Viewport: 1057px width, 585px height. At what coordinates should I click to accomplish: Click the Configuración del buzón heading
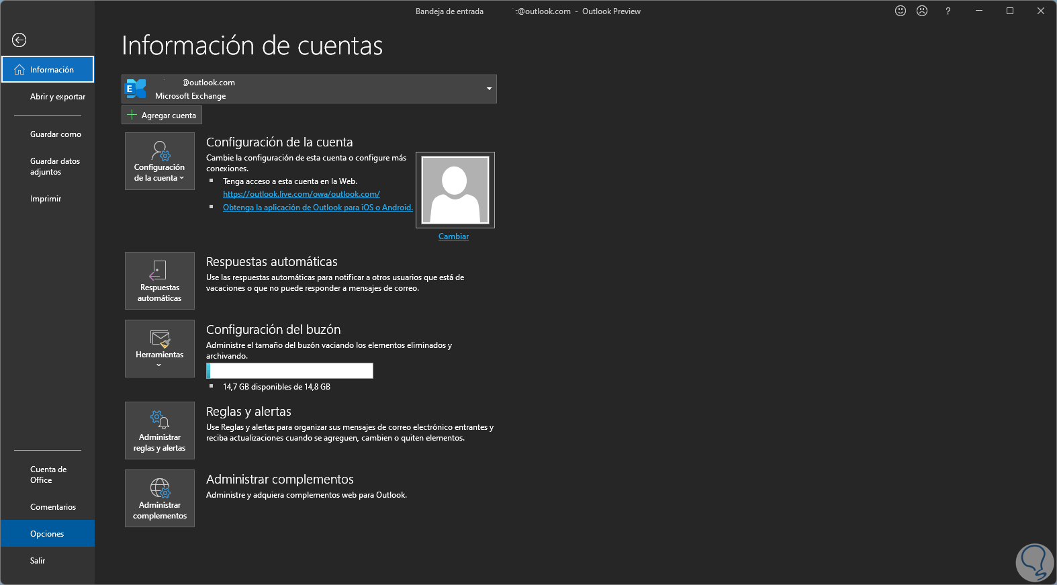[x=273, y=330]
